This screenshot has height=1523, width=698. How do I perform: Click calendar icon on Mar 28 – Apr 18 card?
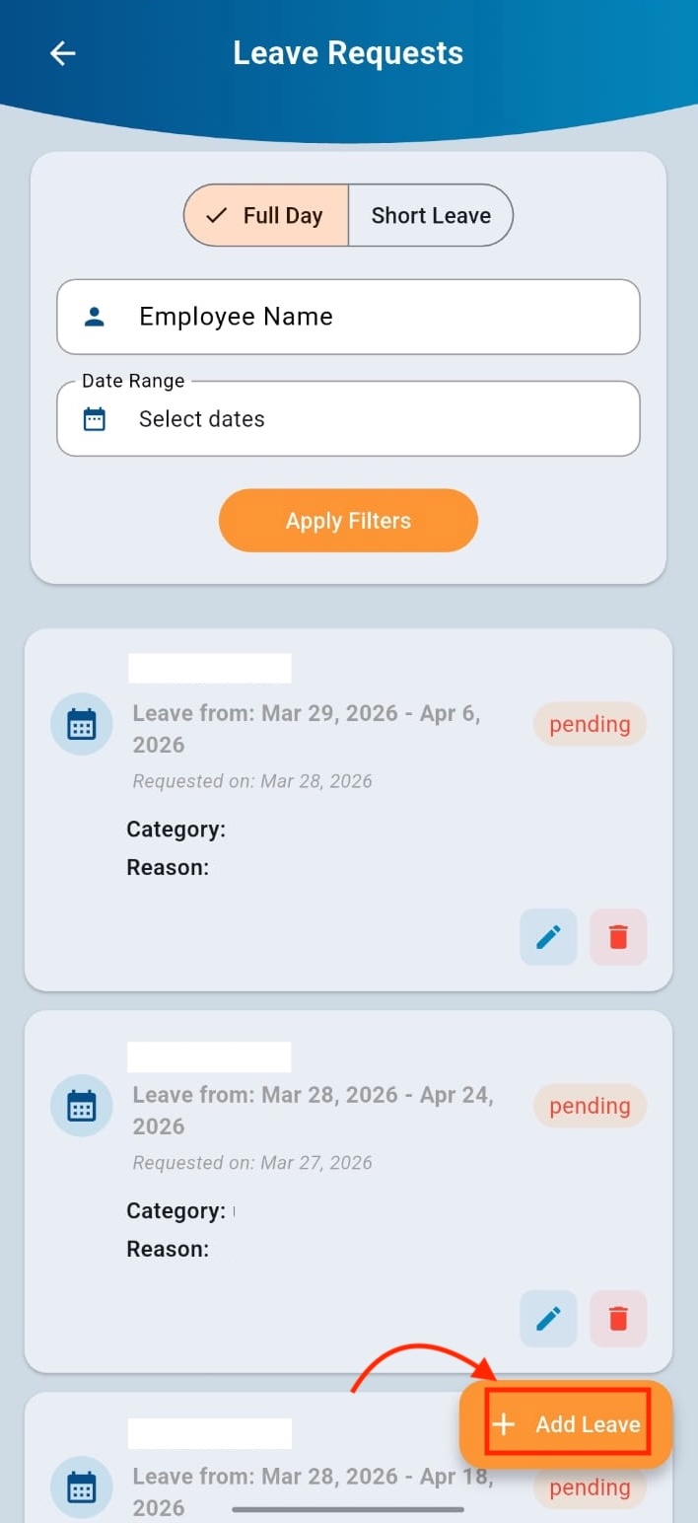(82, 1487)
